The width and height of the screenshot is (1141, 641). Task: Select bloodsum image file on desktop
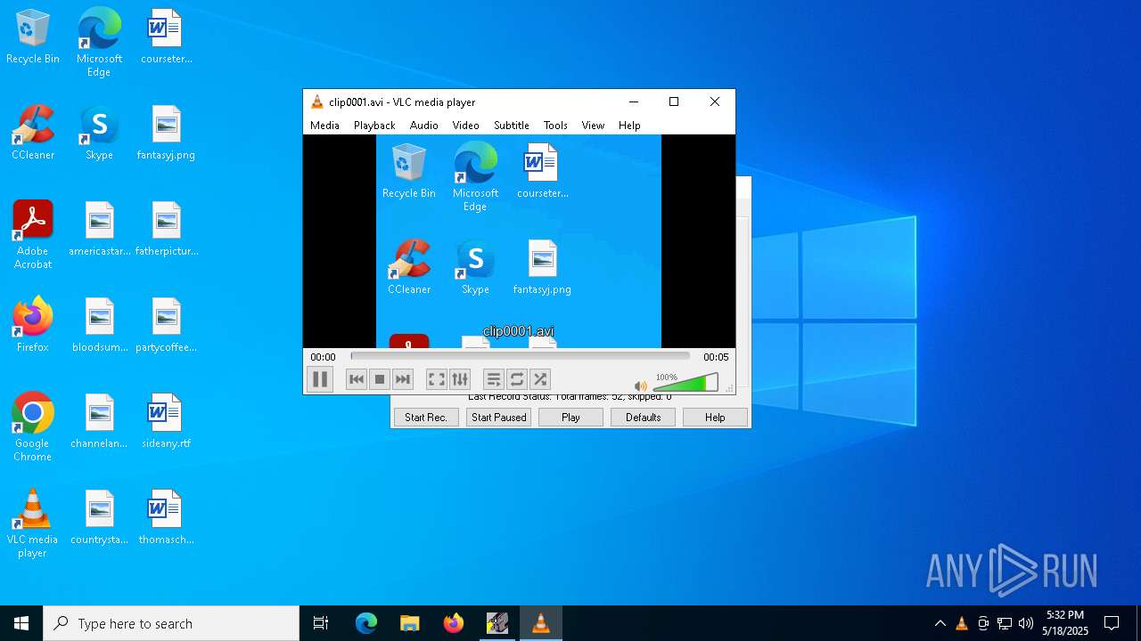[x=99, y=326]
